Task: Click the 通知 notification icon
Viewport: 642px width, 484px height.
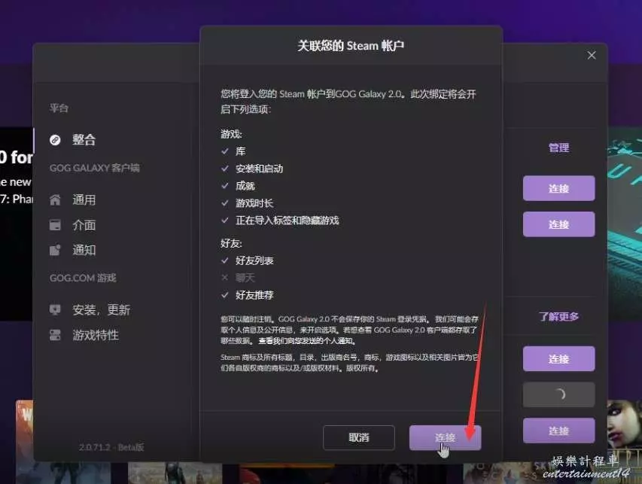Action: coord(55,250)
